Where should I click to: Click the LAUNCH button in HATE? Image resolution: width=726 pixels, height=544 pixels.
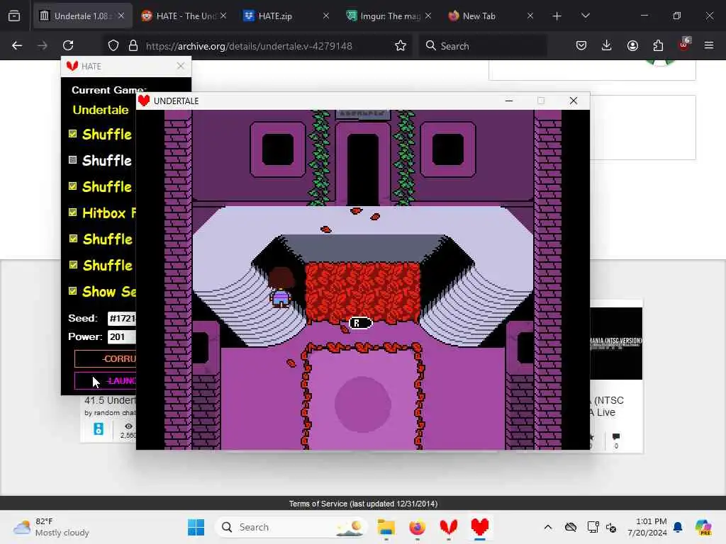(x=106, y=380)
